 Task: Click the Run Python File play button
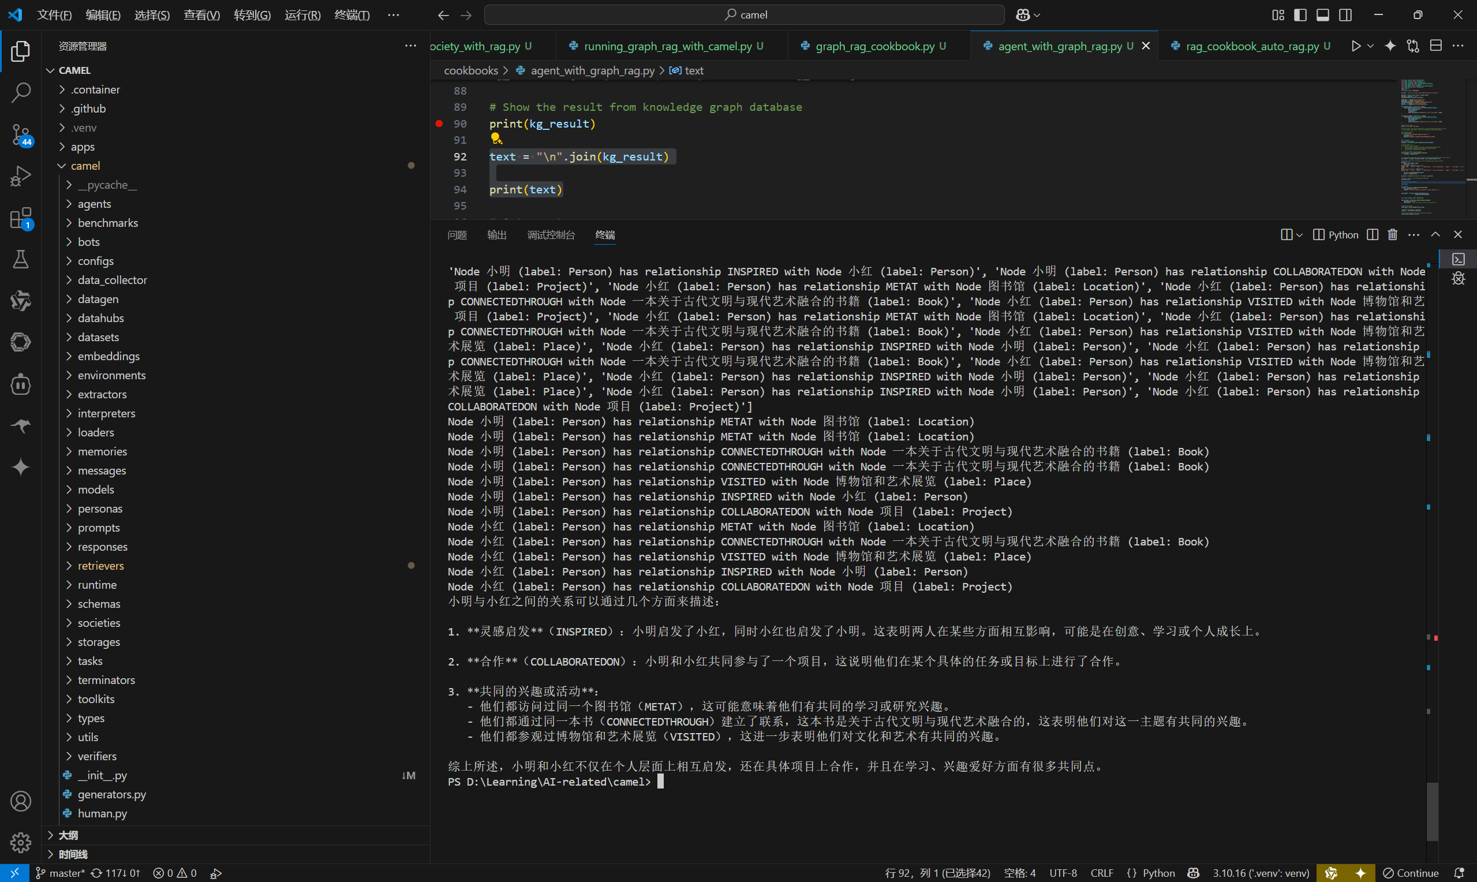pyautogui.click(x=1356, y=46)
